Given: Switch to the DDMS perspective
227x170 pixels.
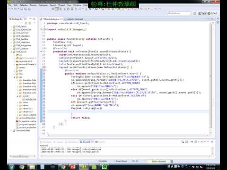Looking at the screenshot, I should (213, 13).
